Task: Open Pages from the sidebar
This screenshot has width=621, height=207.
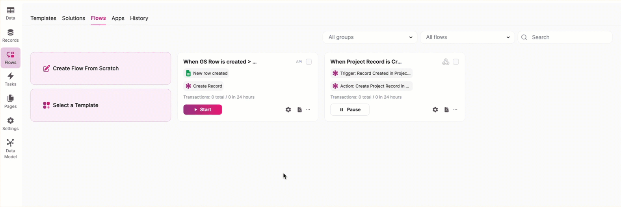Action: pos(11,102)
